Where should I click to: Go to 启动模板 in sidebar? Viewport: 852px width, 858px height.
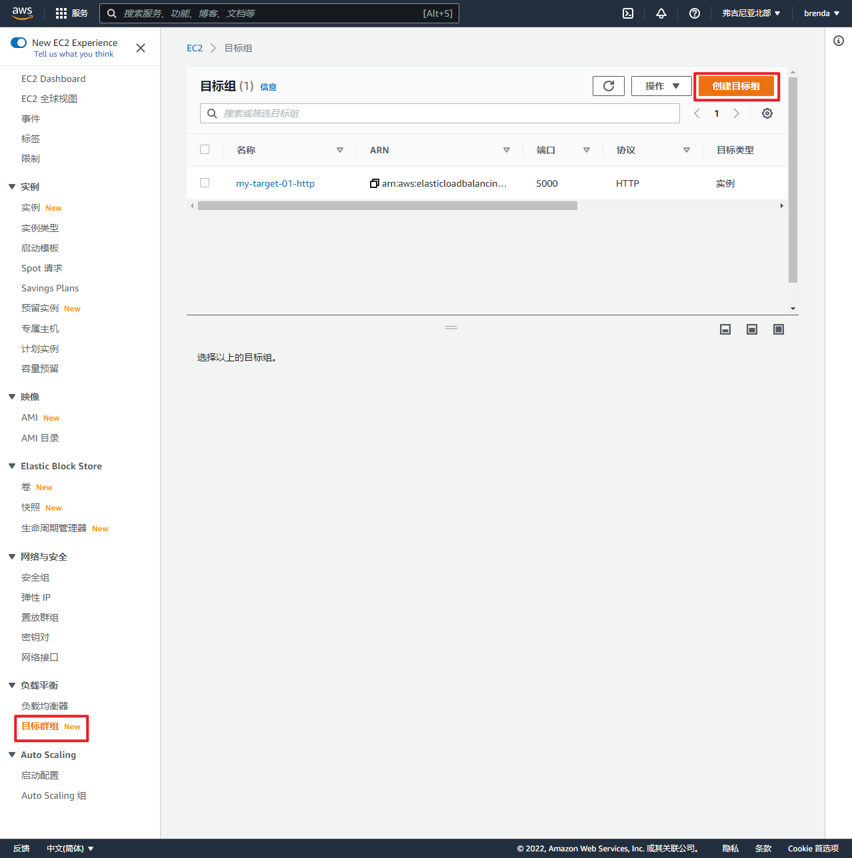40,248
